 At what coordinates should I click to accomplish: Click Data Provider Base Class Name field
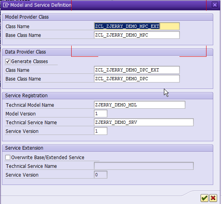(x=137, y=79)
